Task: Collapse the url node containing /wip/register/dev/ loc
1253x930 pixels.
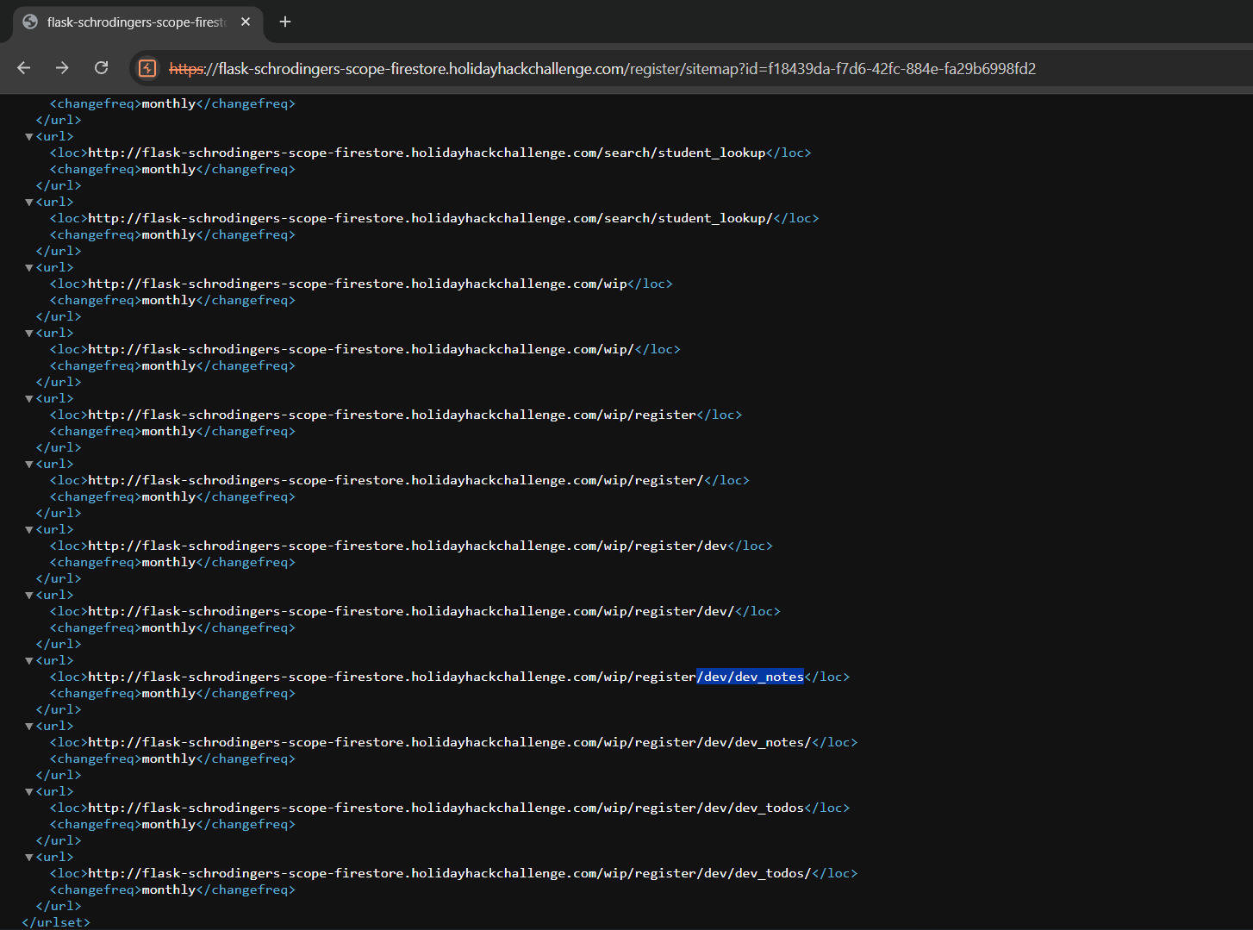Action: [29, 595]
